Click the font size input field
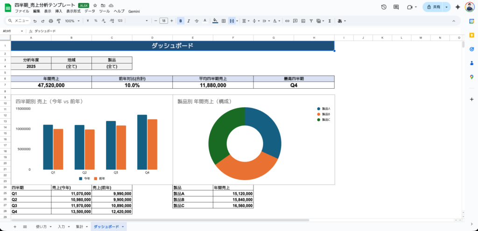This screenshot has width=478, height=231. [163, 21]
